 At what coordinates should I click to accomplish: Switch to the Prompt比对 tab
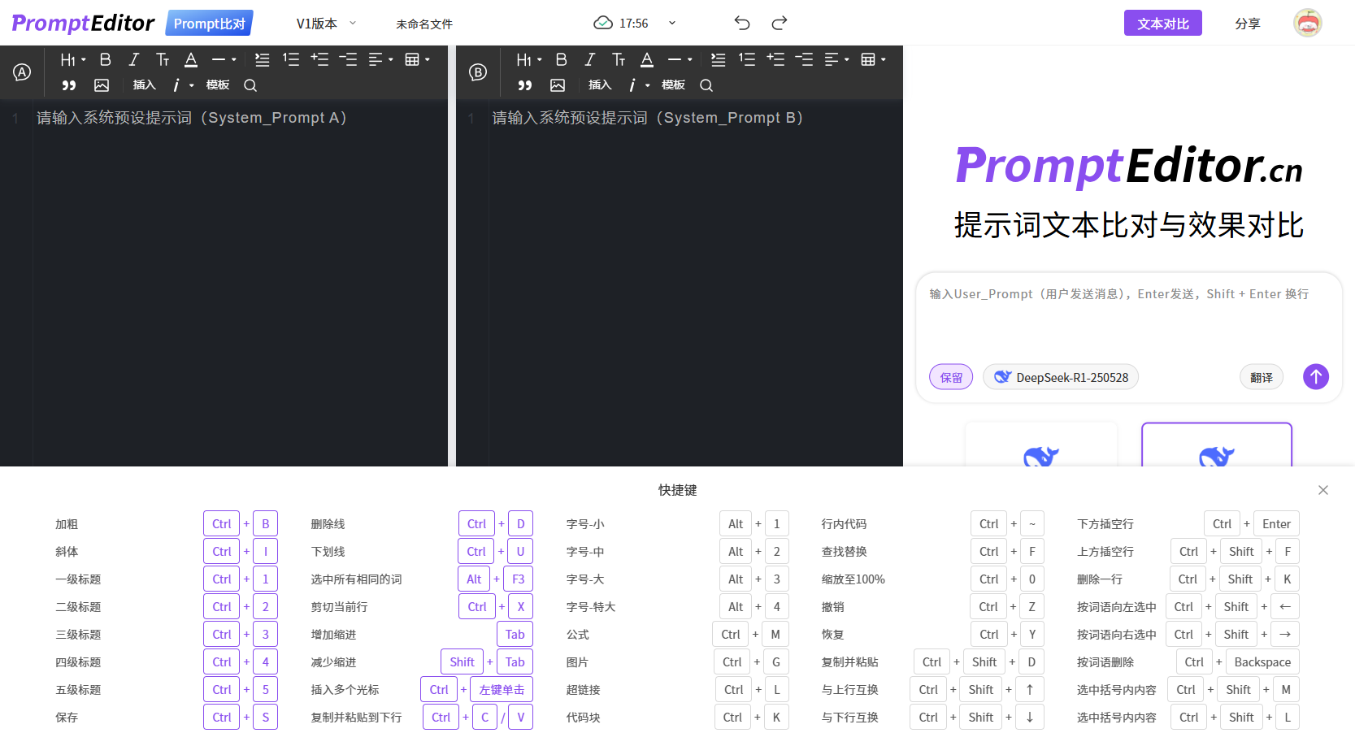[209, 24]
